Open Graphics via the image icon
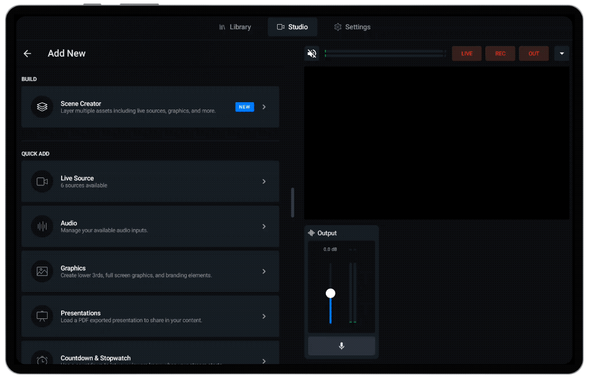 (42, 271)
